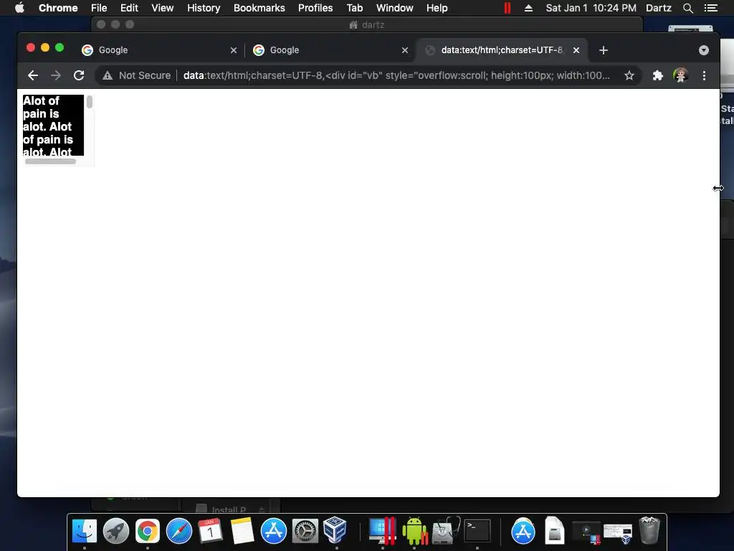Click the minimized video window in Dock
This screenshot has width=734, height=551.
(586, 532)
